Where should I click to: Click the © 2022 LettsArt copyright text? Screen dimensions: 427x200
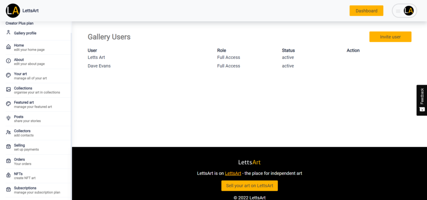tap(249, 198)
